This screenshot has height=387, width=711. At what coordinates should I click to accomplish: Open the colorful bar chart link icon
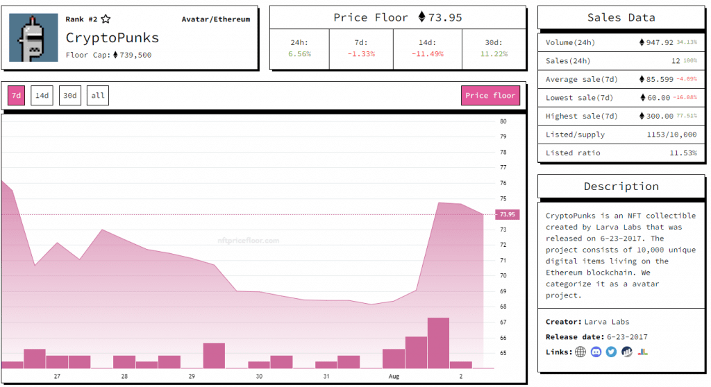pos(642,352)
